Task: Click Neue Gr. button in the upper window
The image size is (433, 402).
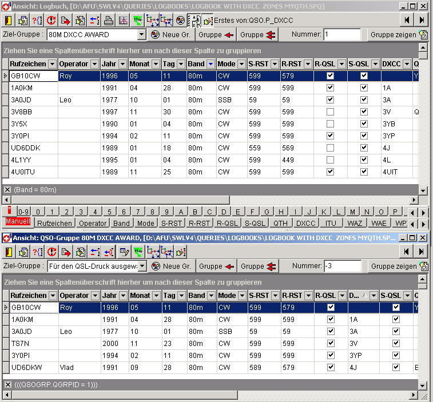Action: click(171, 35)
